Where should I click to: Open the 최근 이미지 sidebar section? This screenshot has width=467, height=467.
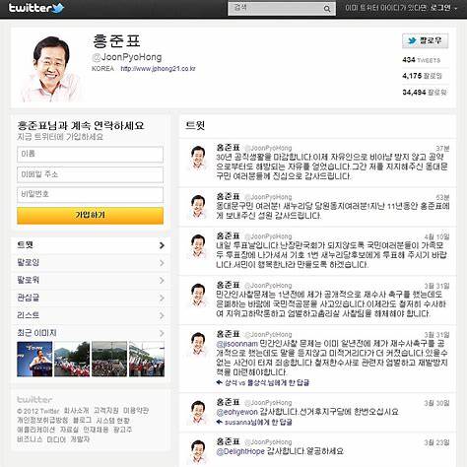pyautogui.click(x=91, y=333)
